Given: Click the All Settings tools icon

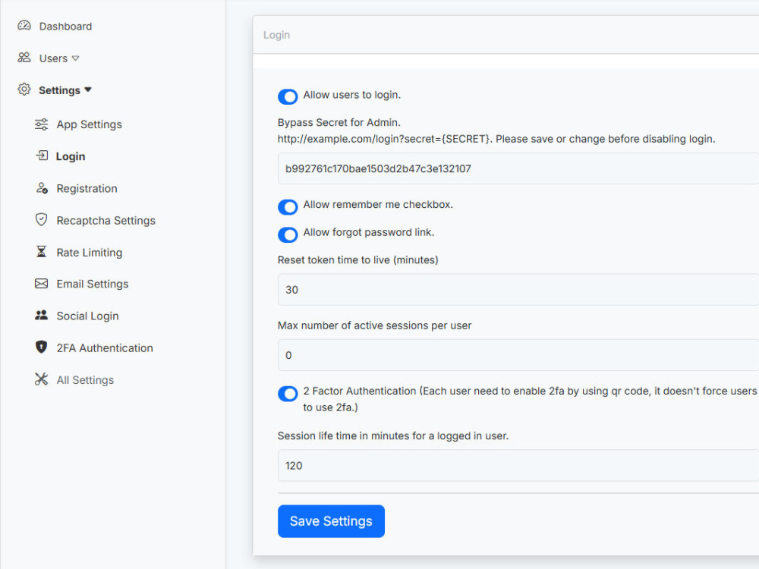Looking at the screenshot, I should [42, 379].
